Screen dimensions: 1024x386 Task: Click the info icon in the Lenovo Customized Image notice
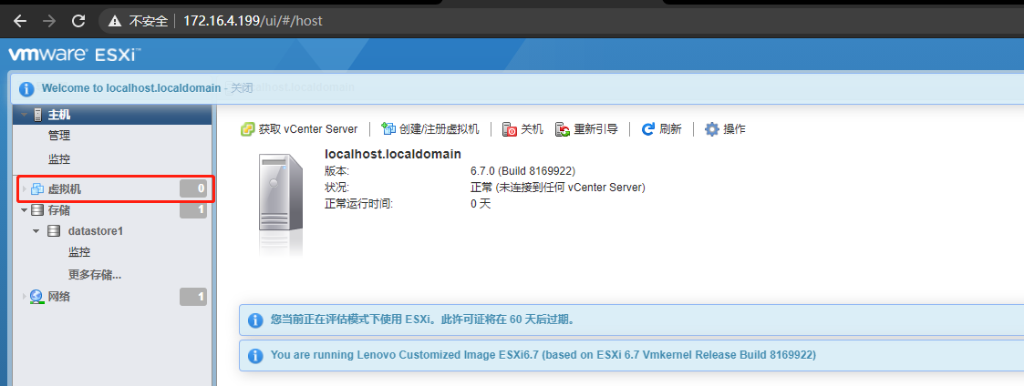(x=255, y=356)
